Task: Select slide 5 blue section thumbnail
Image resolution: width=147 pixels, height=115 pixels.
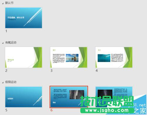Action: [x=24, y=97]
